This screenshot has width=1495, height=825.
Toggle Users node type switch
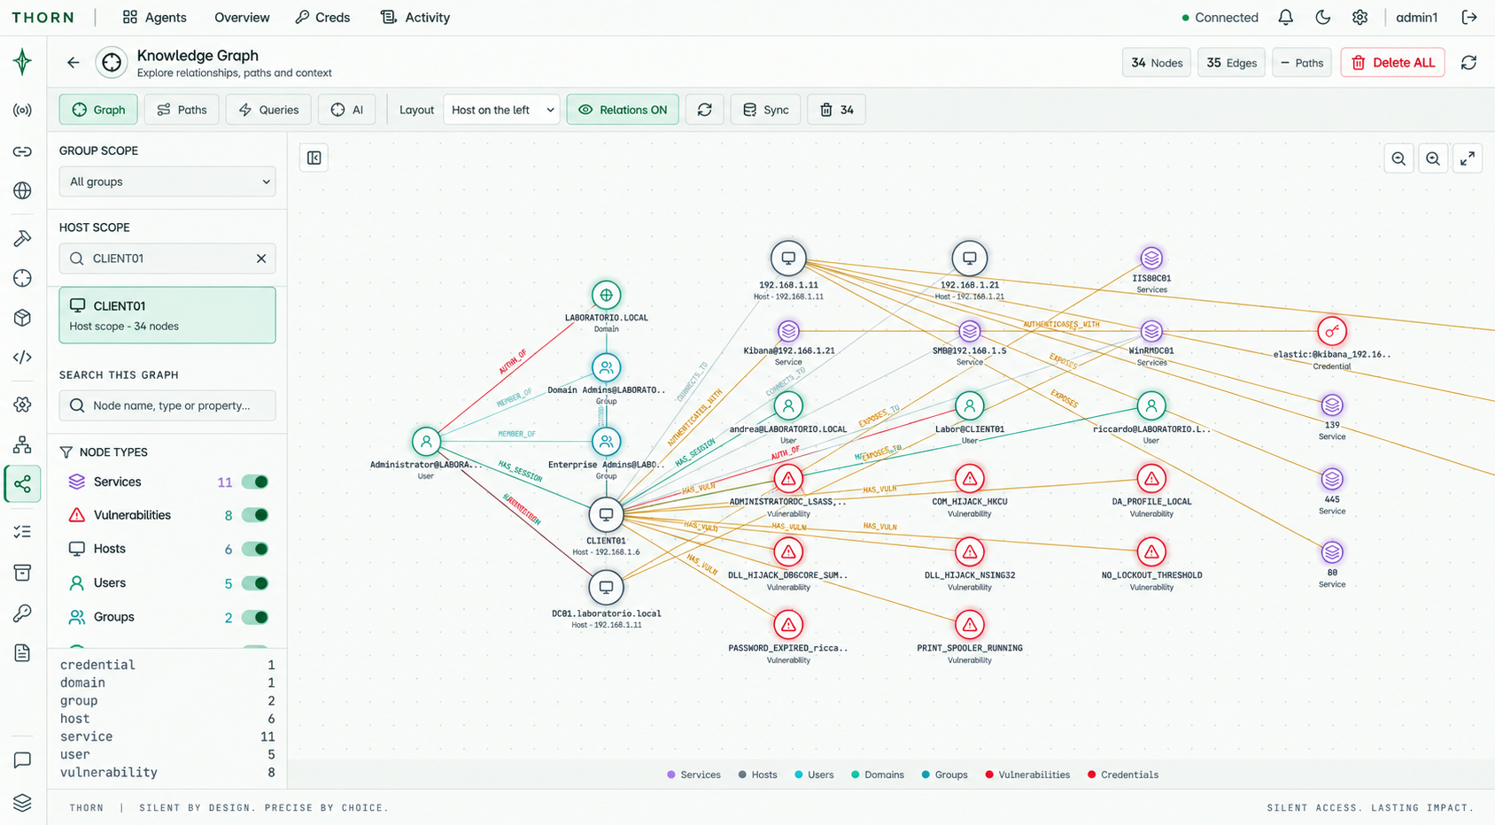click(x=255, y=583)
